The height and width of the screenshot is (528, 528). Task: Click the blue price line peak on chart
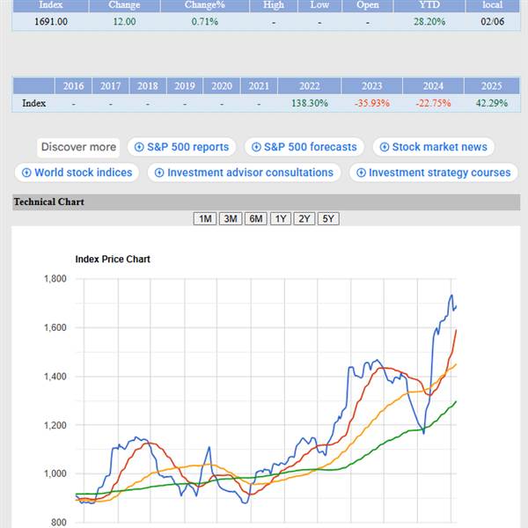451,296
